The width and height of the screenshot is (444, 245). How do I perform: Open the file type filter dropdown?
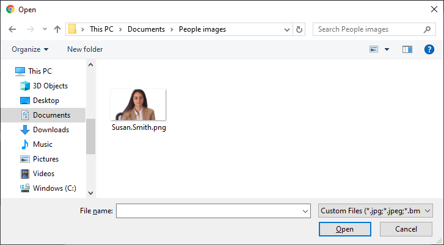376,211
